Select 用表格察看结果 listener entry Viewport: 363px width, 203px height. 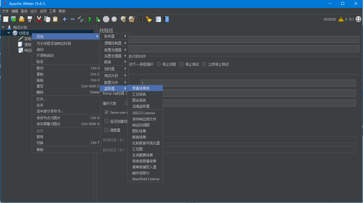coord(145,161)
